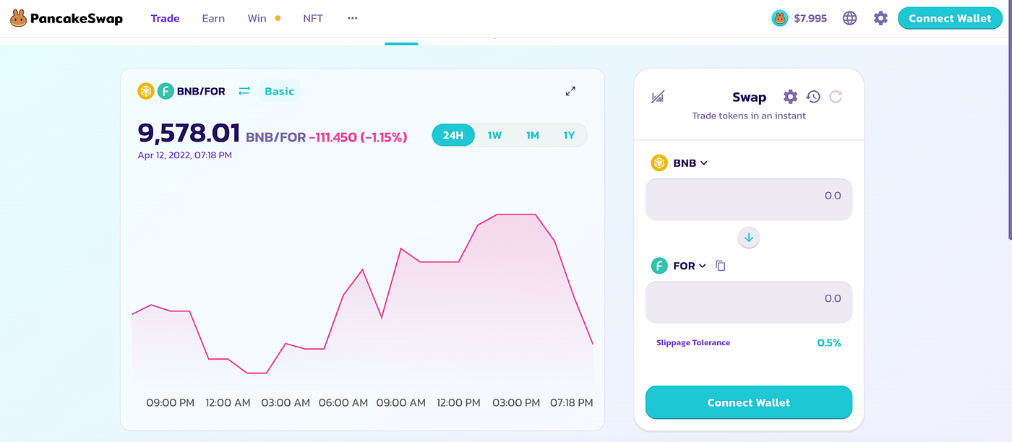Image resolution: width=1012 pixels, height=442 pixels.
Task: Click the page vertical scrollbar
Action: point(1009,119)
